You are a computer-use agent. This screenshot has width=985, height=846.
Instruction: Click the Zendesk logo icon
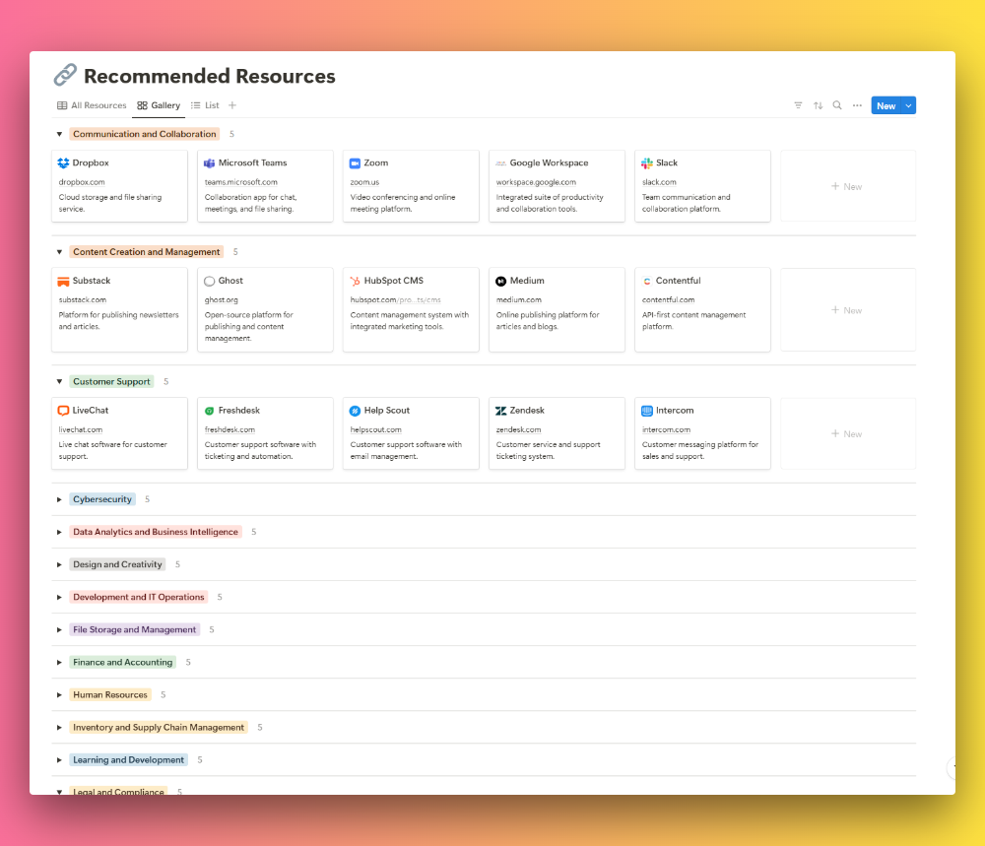click(x=500, y=410)
